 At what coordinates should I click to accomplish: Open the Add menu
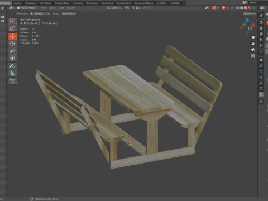click(61, 8)
